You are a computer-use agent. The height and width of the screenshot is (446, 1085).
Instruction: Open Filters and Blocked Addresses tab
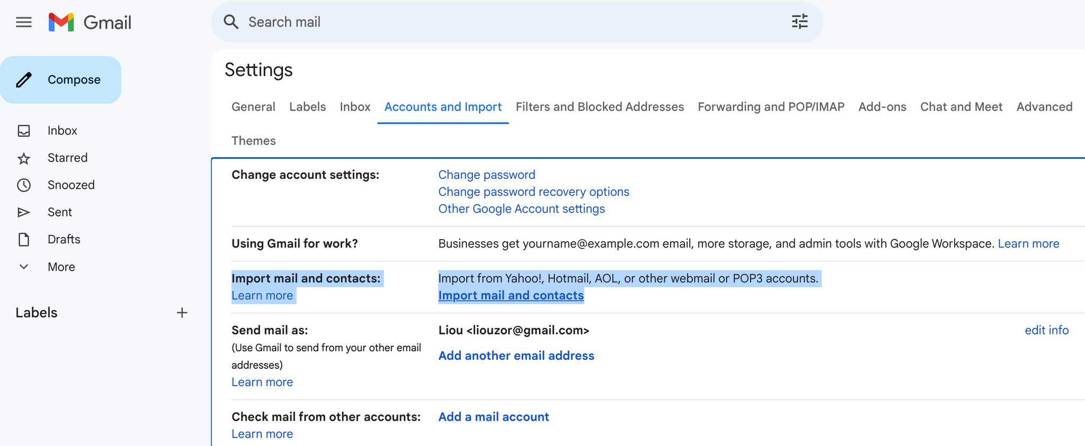click(599, 107)
